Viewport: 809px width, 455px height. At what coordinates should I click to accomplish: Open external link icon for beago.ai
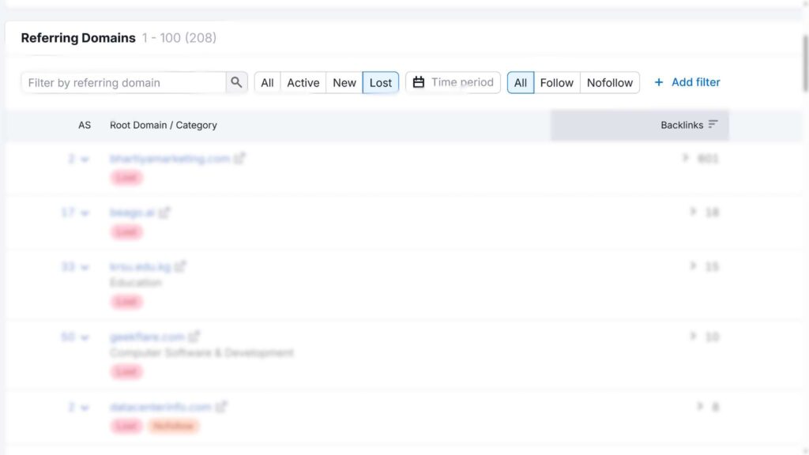pyautogui.click(x=164, y=212)
